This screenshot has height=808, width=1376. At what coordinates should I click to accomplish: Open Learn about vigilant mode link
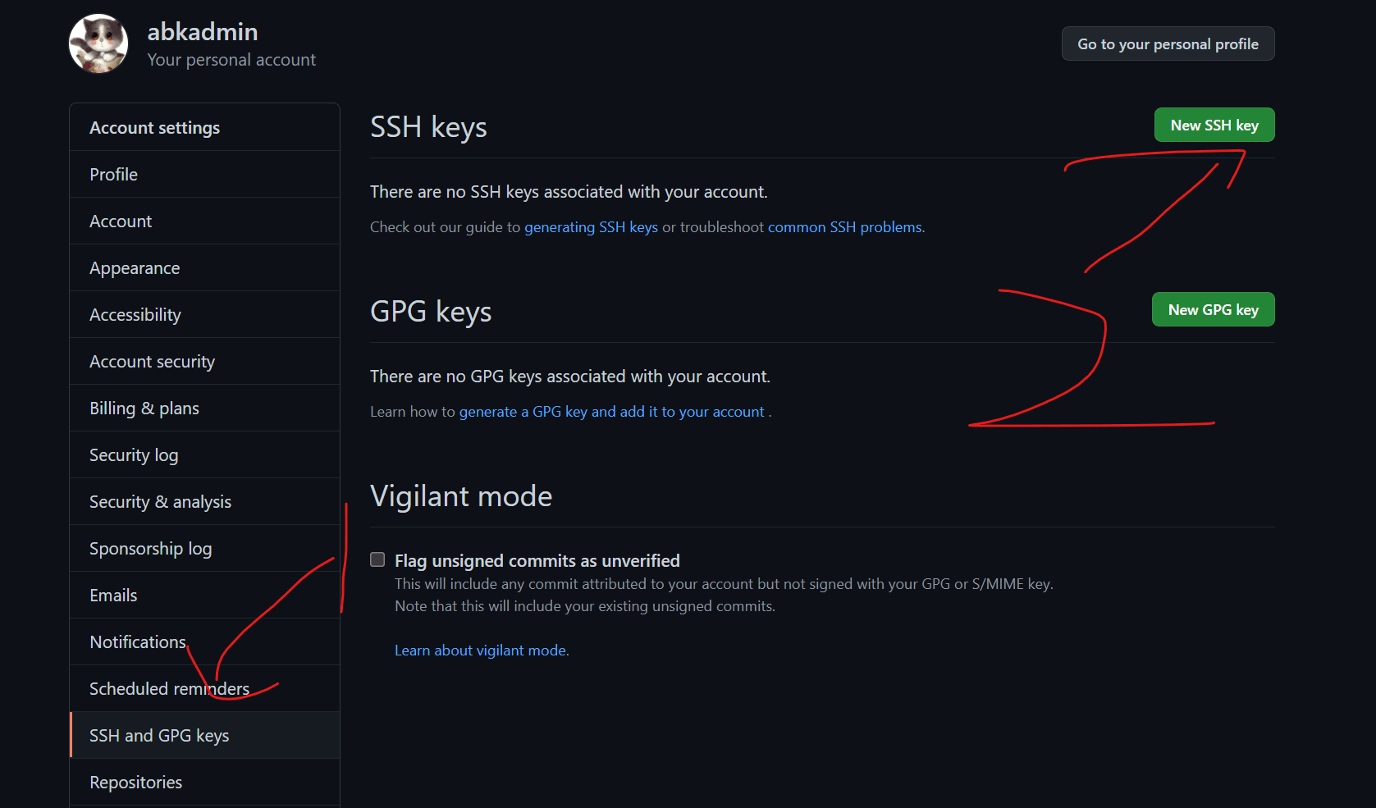[x=481, y=651]
